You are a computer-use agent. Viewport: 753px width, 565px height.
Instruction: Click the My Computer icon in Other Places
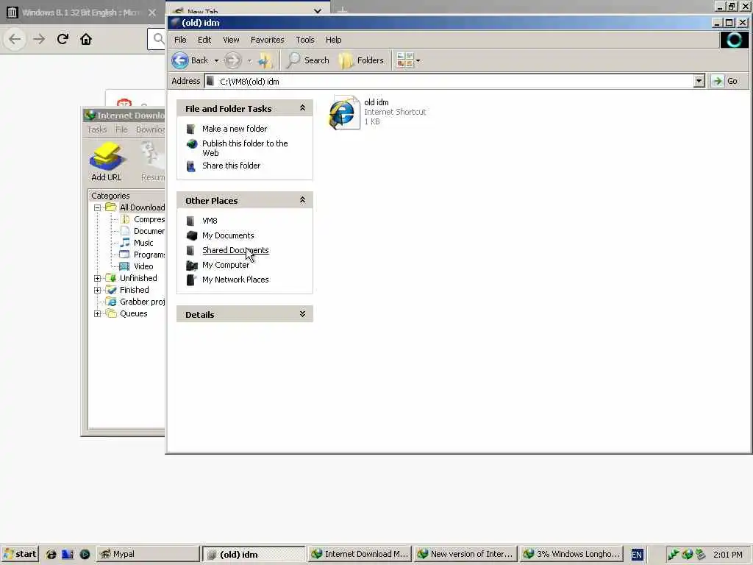click(192, 265)
